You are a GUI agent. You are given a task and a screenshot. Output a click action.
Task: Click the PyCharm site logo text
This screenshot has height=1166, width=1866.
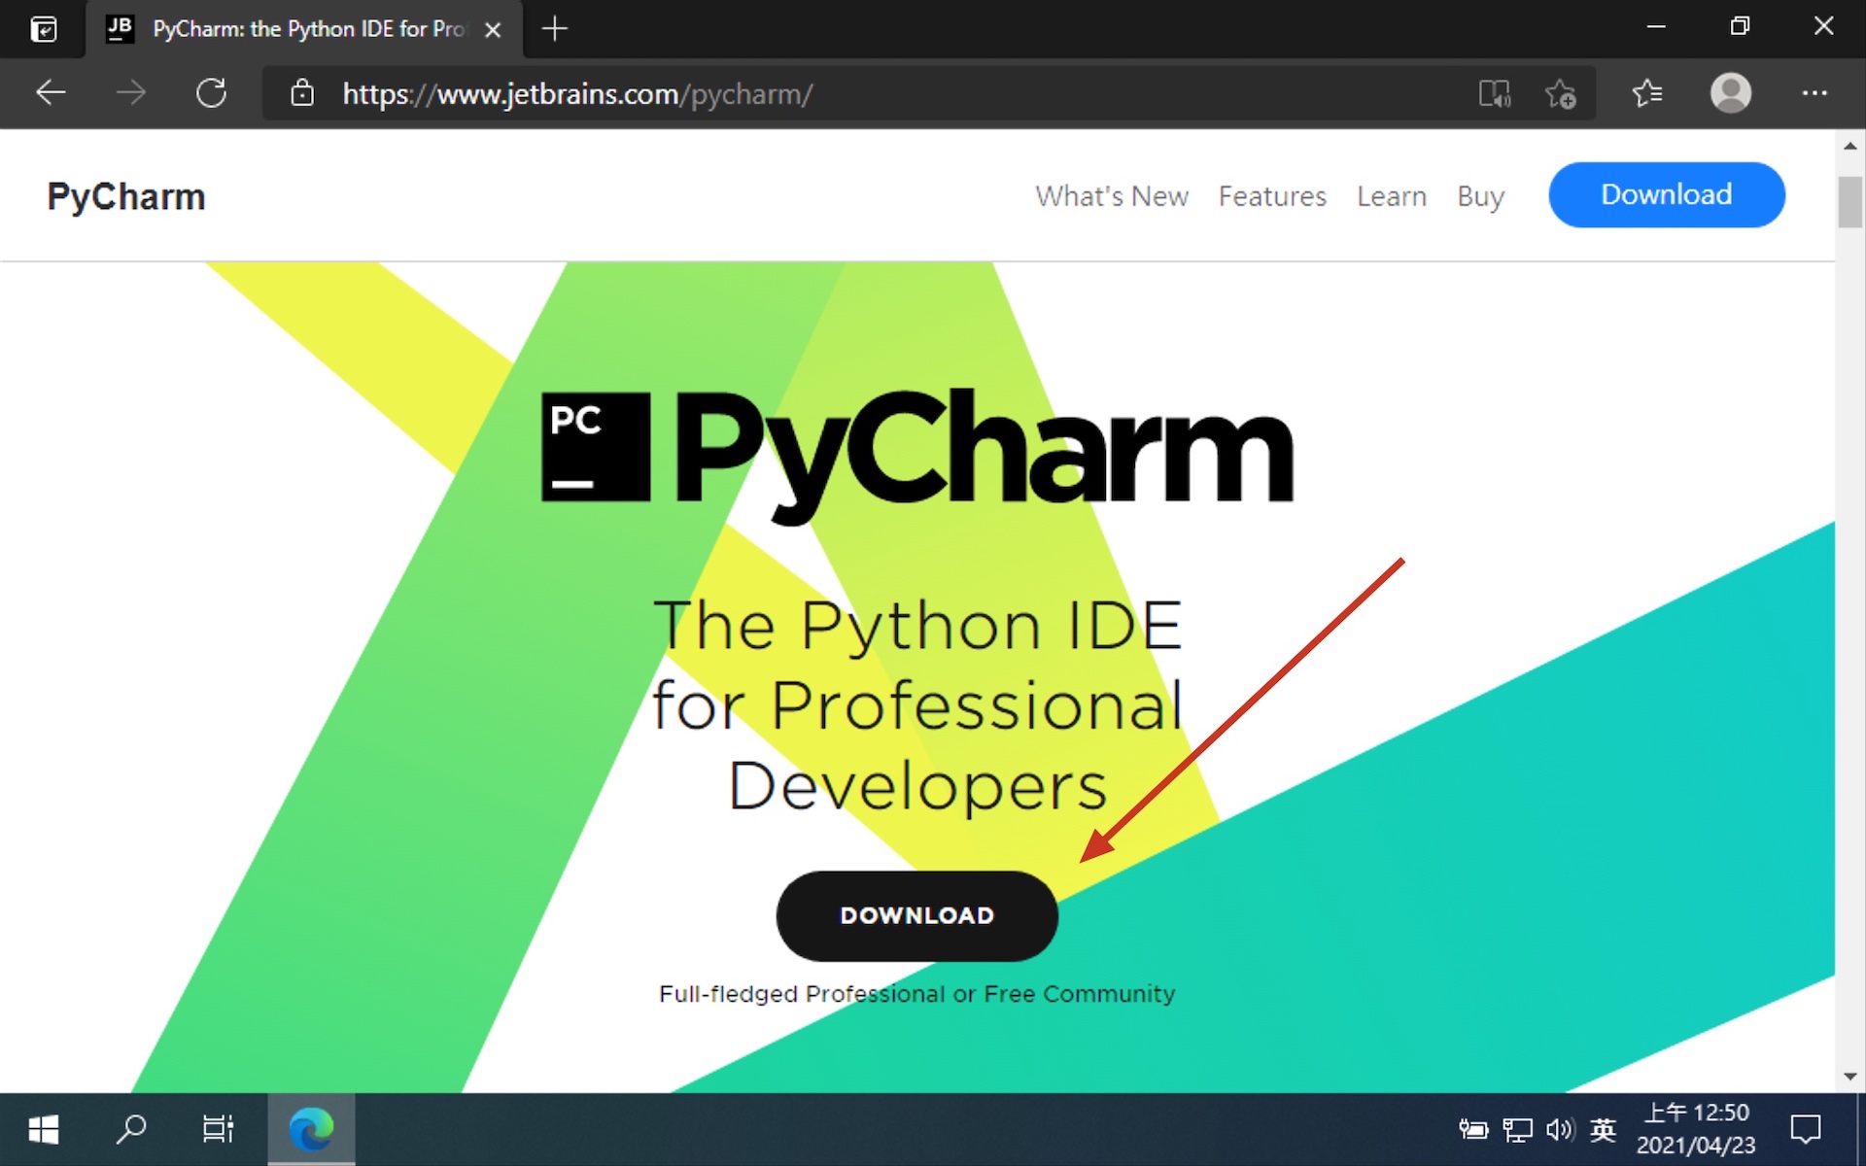[126, 197]
